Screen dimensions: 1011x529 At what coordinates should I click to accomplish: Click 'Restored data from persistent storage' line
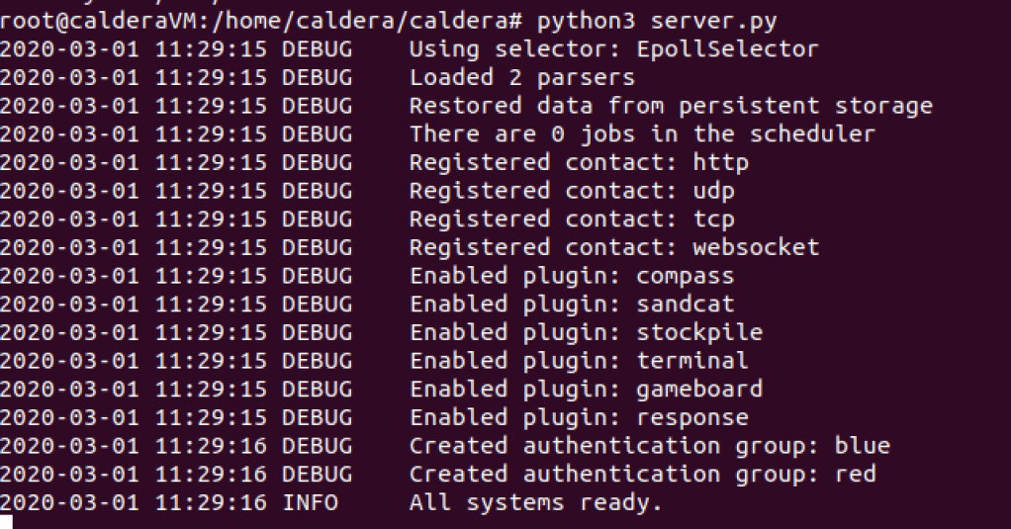pyautogui.click(x=670, y=105)
